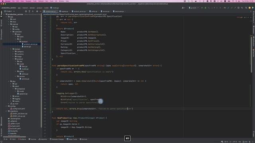255x143 pixels.
Task: Open the main branch widget in status bar
Action: point(245,142)
